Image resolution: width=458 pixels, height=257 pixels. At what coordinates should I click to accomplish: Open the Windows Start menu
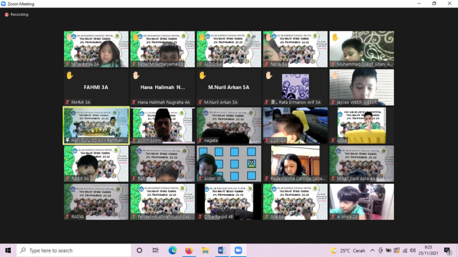pyautogui.click(x=8, y=250)
